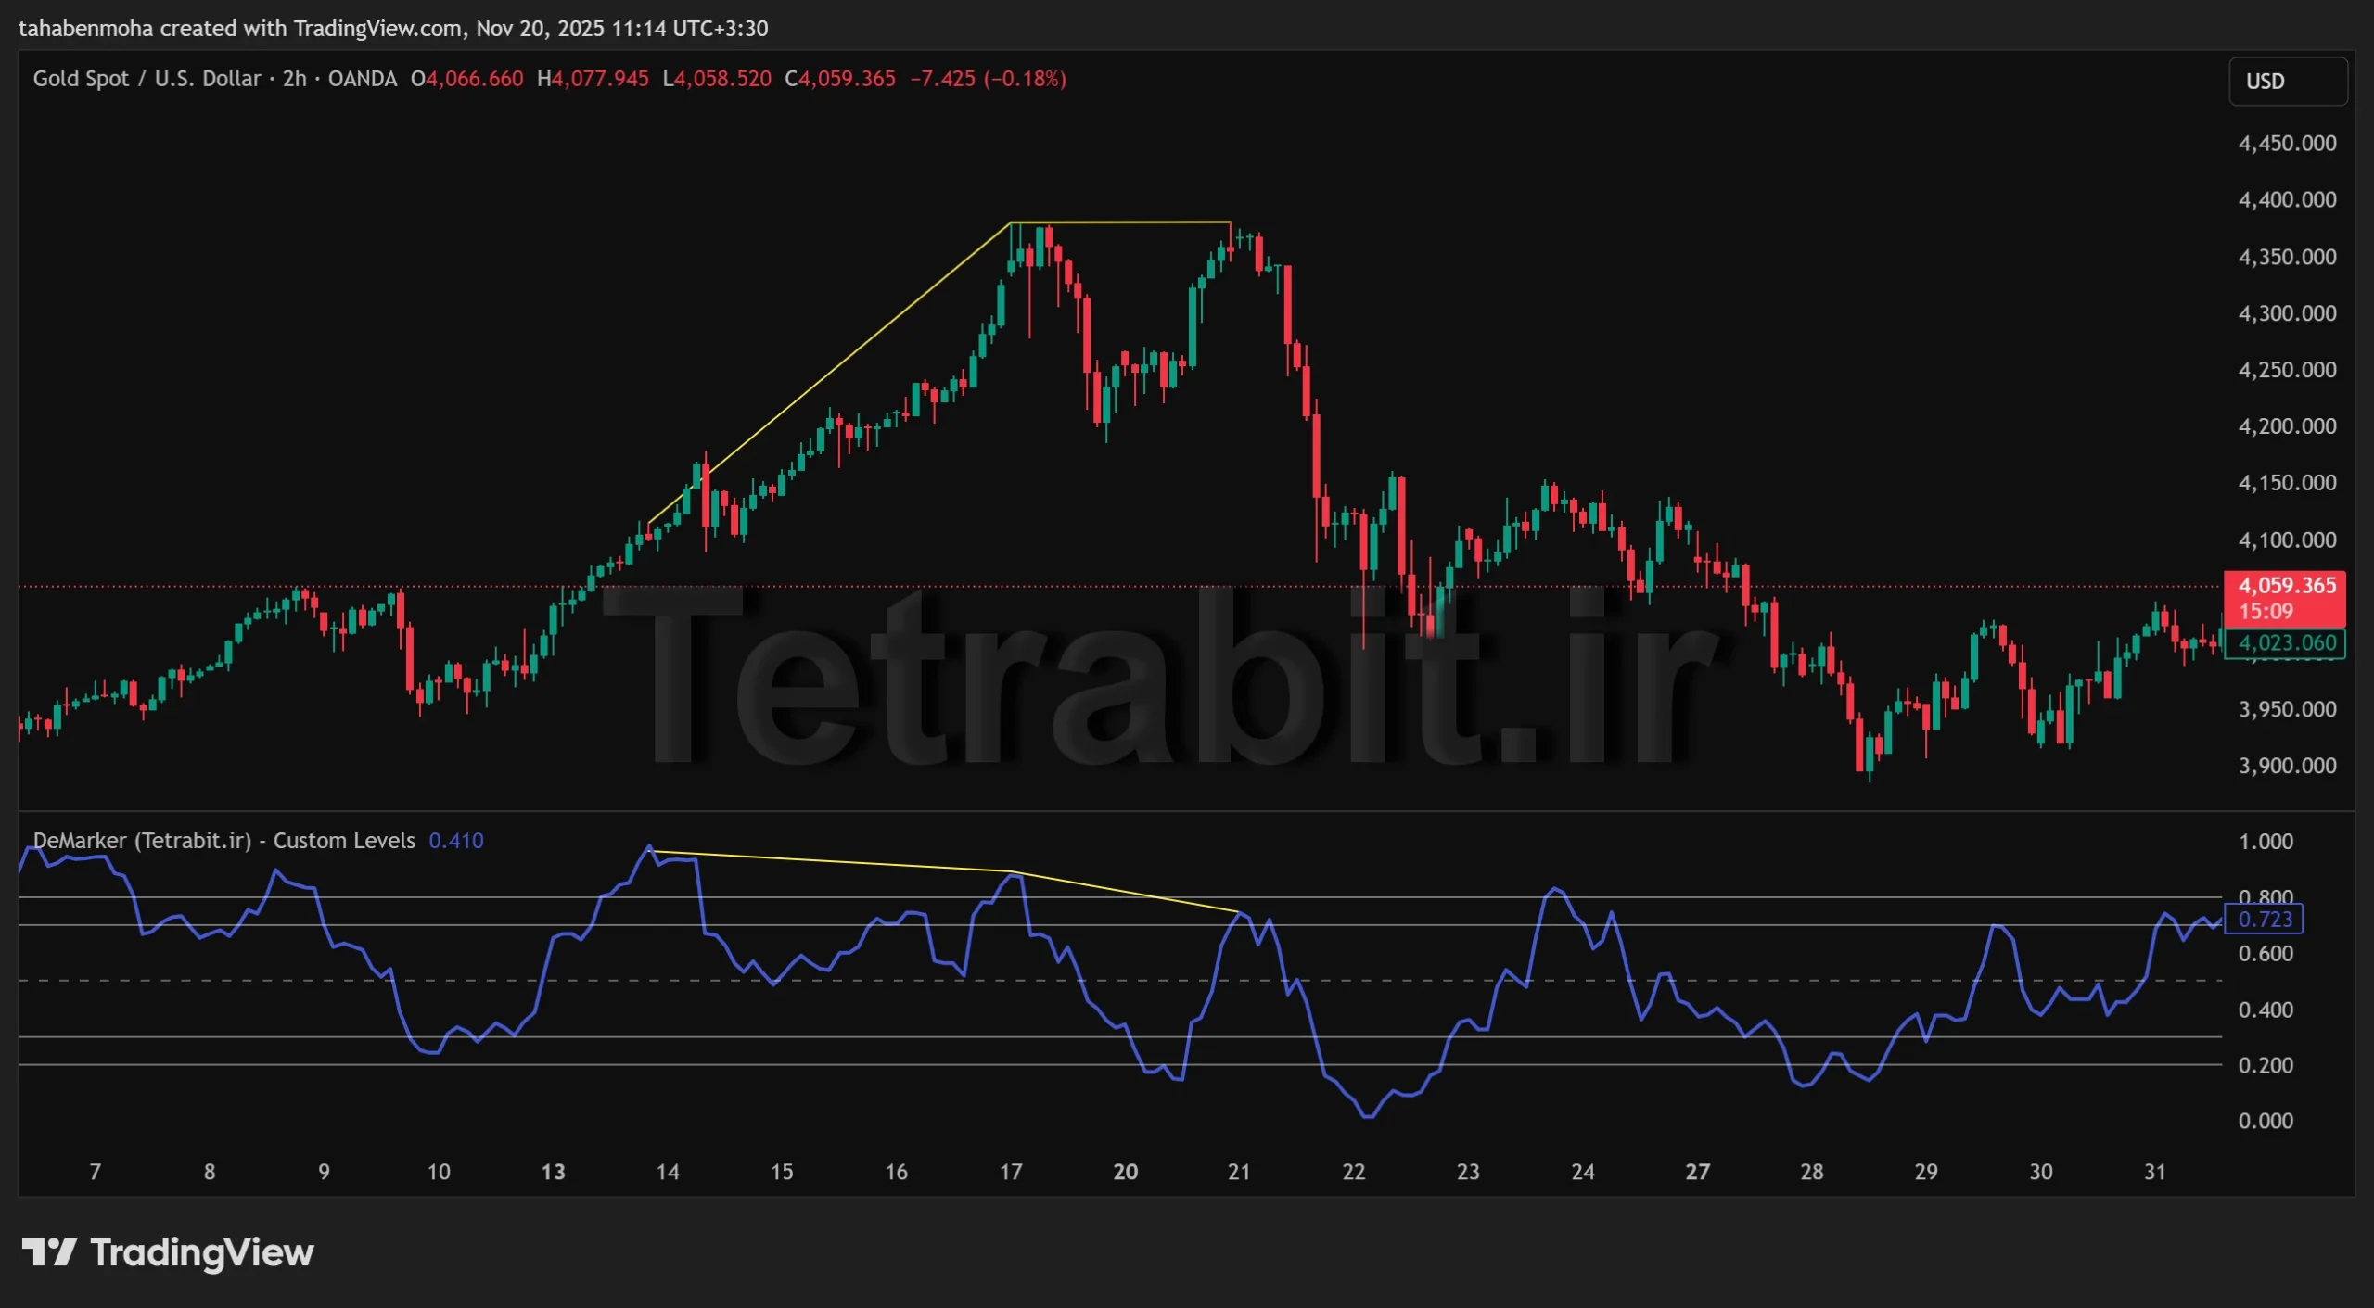
Task: Click the Gold Spot / U.S. Dollar symbol title
Action: 147,79
